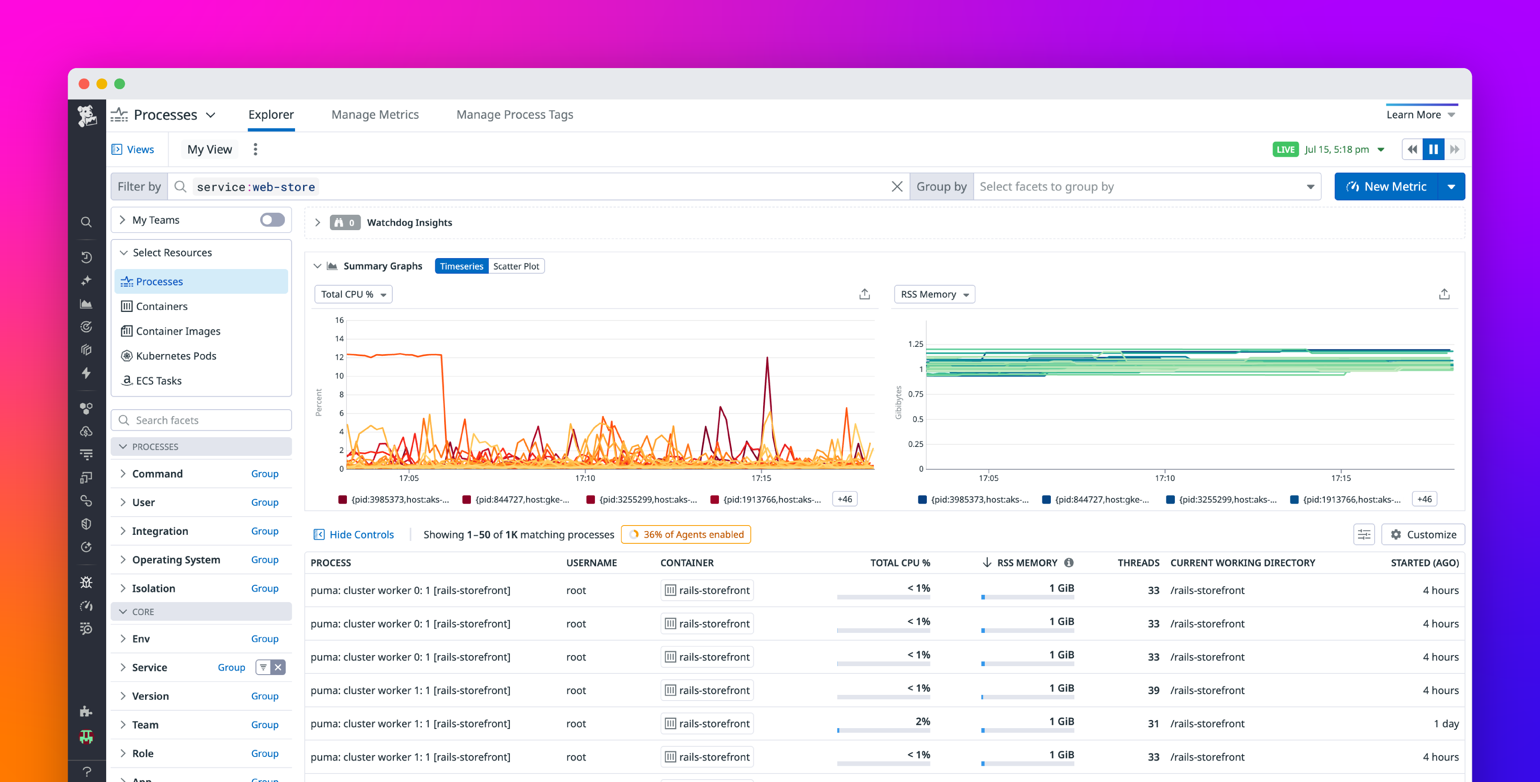Click the 36% of Agents enabled indicator
Screen dimensions: 1540x782
pyautogui.click(x=686, y=534)
